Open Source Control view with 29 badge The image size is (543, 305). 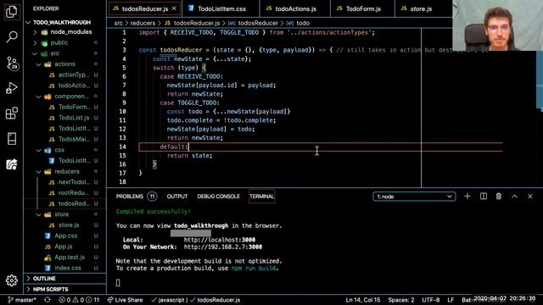pyautogui.click(x=12, y=63)
